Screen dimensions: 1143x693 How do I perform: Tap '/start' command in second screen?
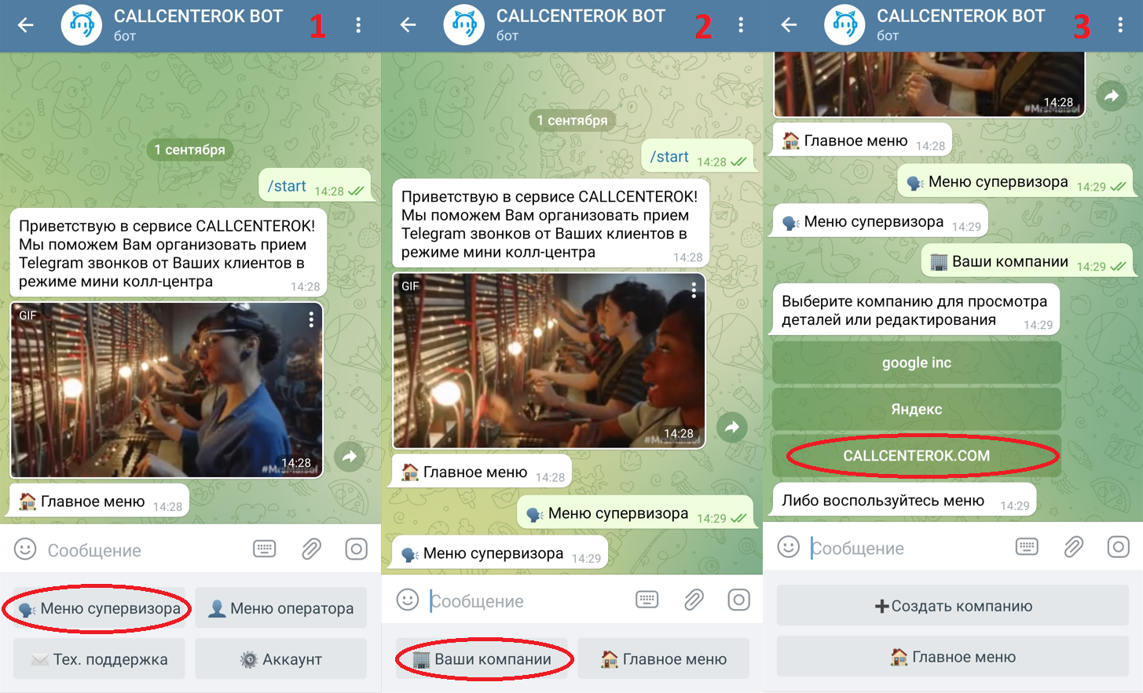pyautogui.click(x=669, y=157)
